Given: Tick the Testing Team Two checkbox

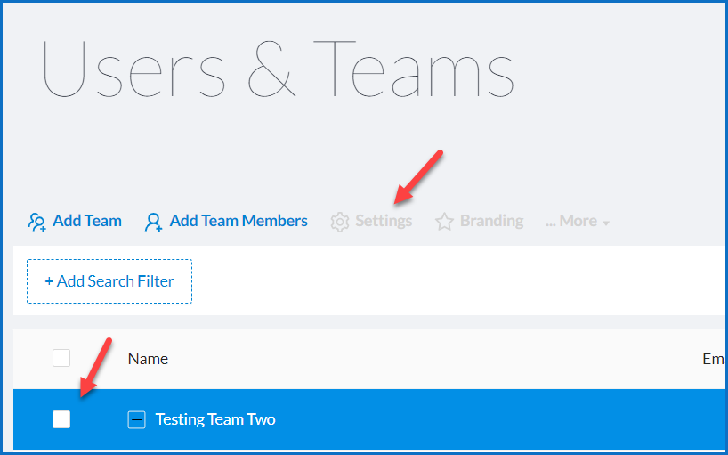Looking at the screenshot, I should point(61,419).
